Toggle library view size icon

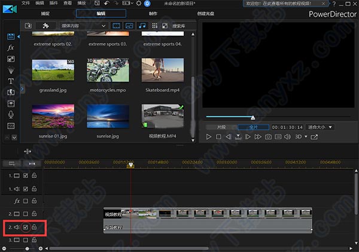(165, 26)
